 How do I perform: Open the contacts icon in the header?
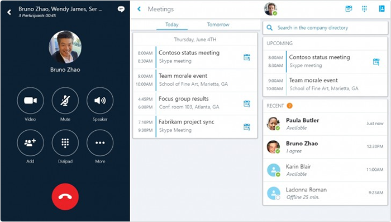(382, 9)
